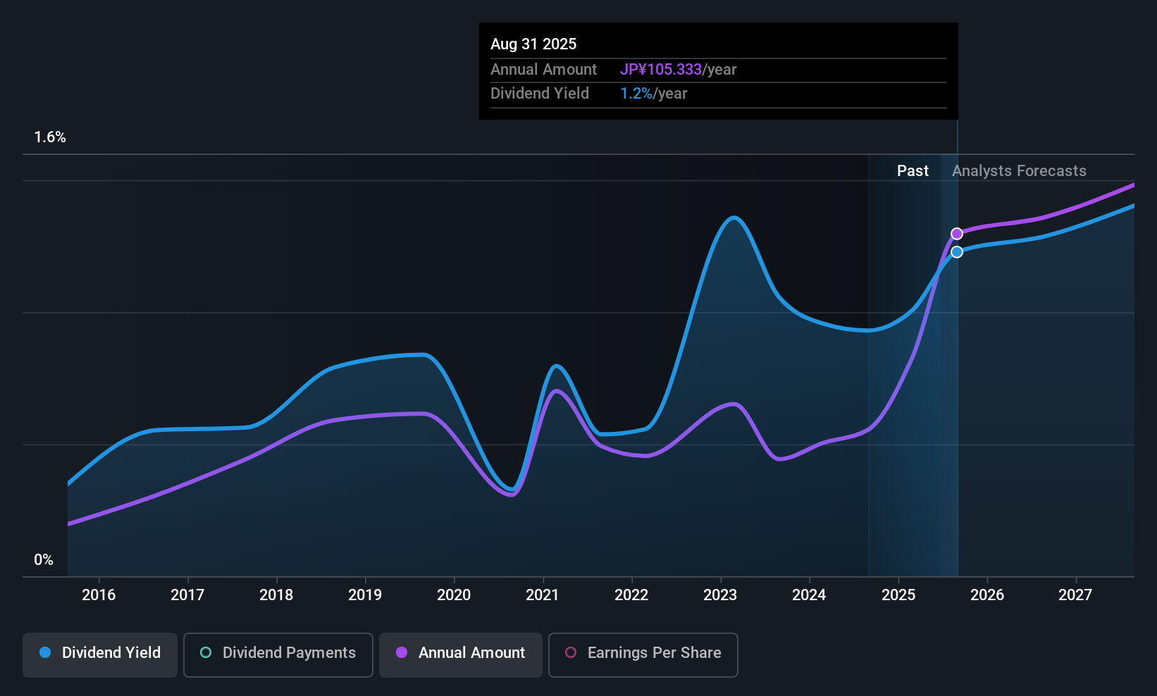Click the Aug 31 2025 tooltip date
1157x696 pixels.
(x=533, y=44)
